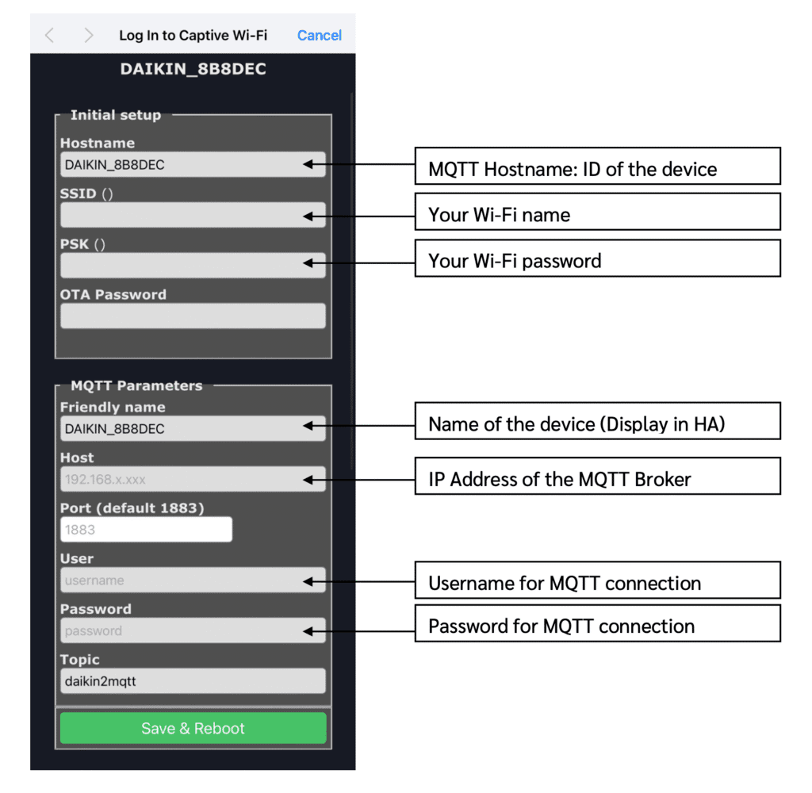Click 'IP Address of the MQTT Broker' label
Viewport: 812px width, 793px height.
point(597,479)
